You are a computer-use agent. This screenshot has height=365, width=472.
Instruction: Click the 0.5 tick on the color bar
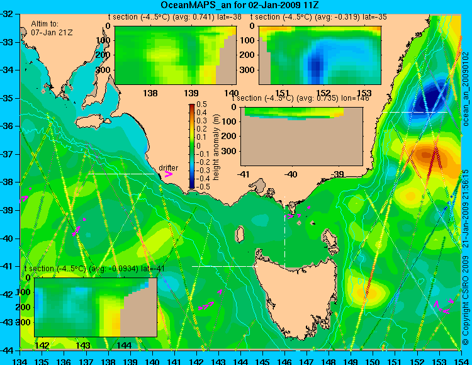(x=201, y=104)
